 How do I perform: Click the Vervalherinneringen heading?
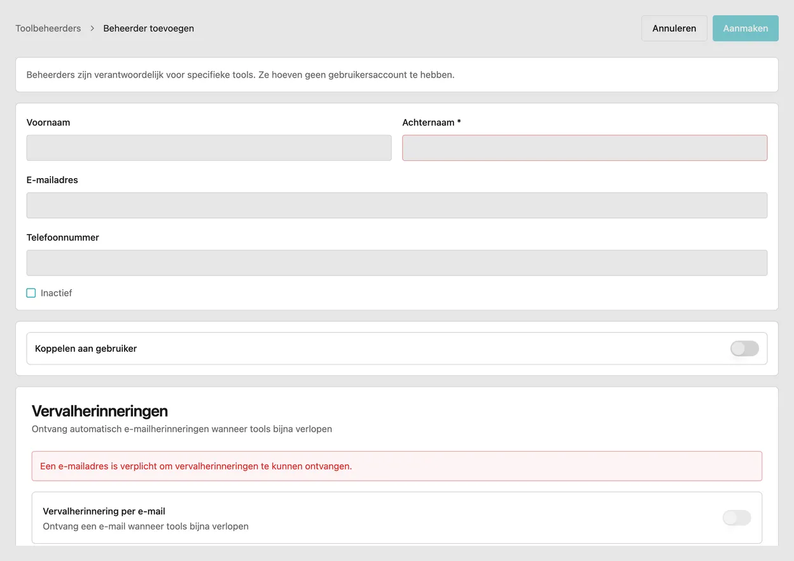(x=100, y=410)
